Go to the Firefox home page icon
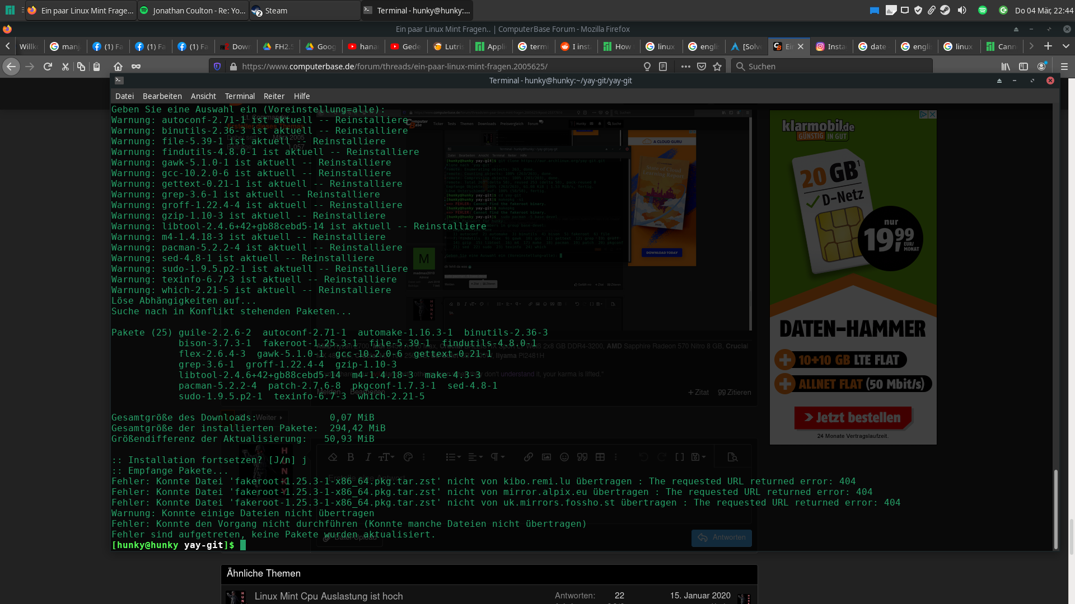Viewport: 1075px width, 604px height. click(x=118, y=67)
